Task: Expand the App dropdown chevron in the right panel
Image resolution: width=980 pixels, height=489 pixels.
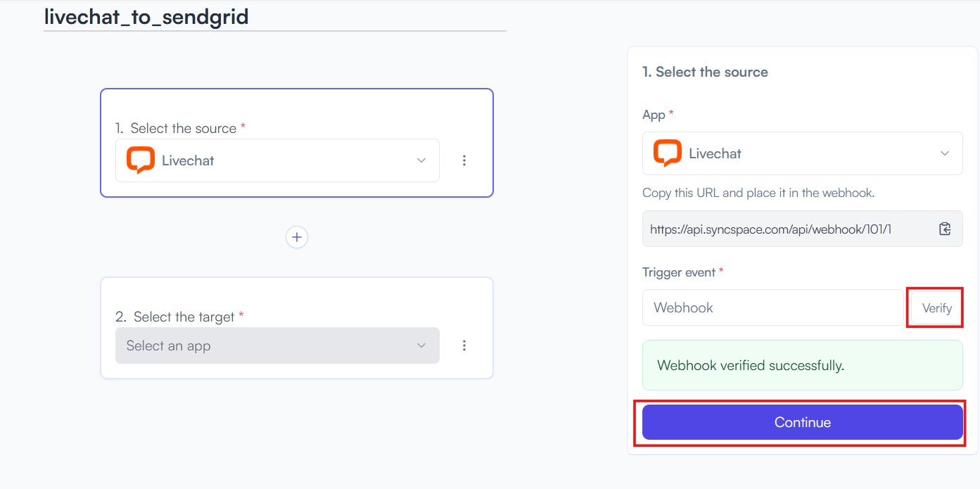Action: pyautogui.click(x=945, y=153)
